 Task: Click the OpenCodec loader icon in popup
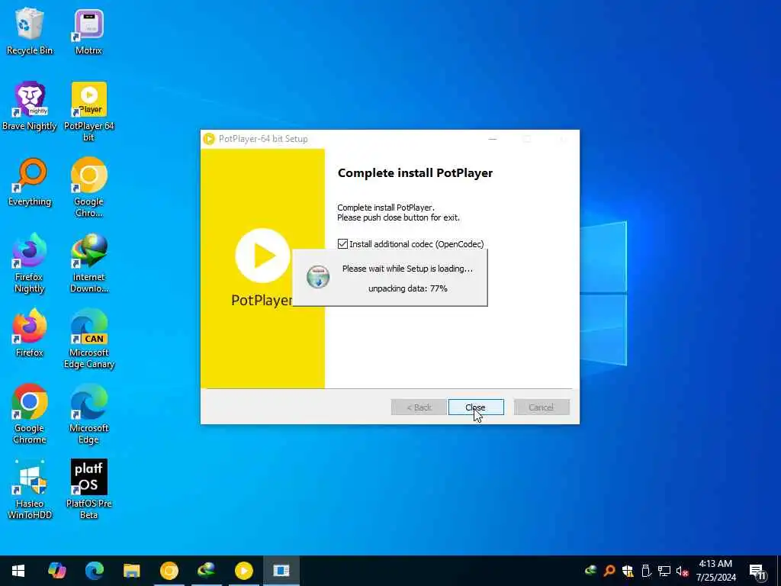click(x=318, y=276)
